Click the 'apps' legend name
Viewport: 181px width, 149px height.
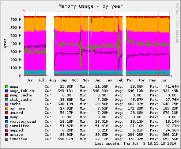pos(14,87)
